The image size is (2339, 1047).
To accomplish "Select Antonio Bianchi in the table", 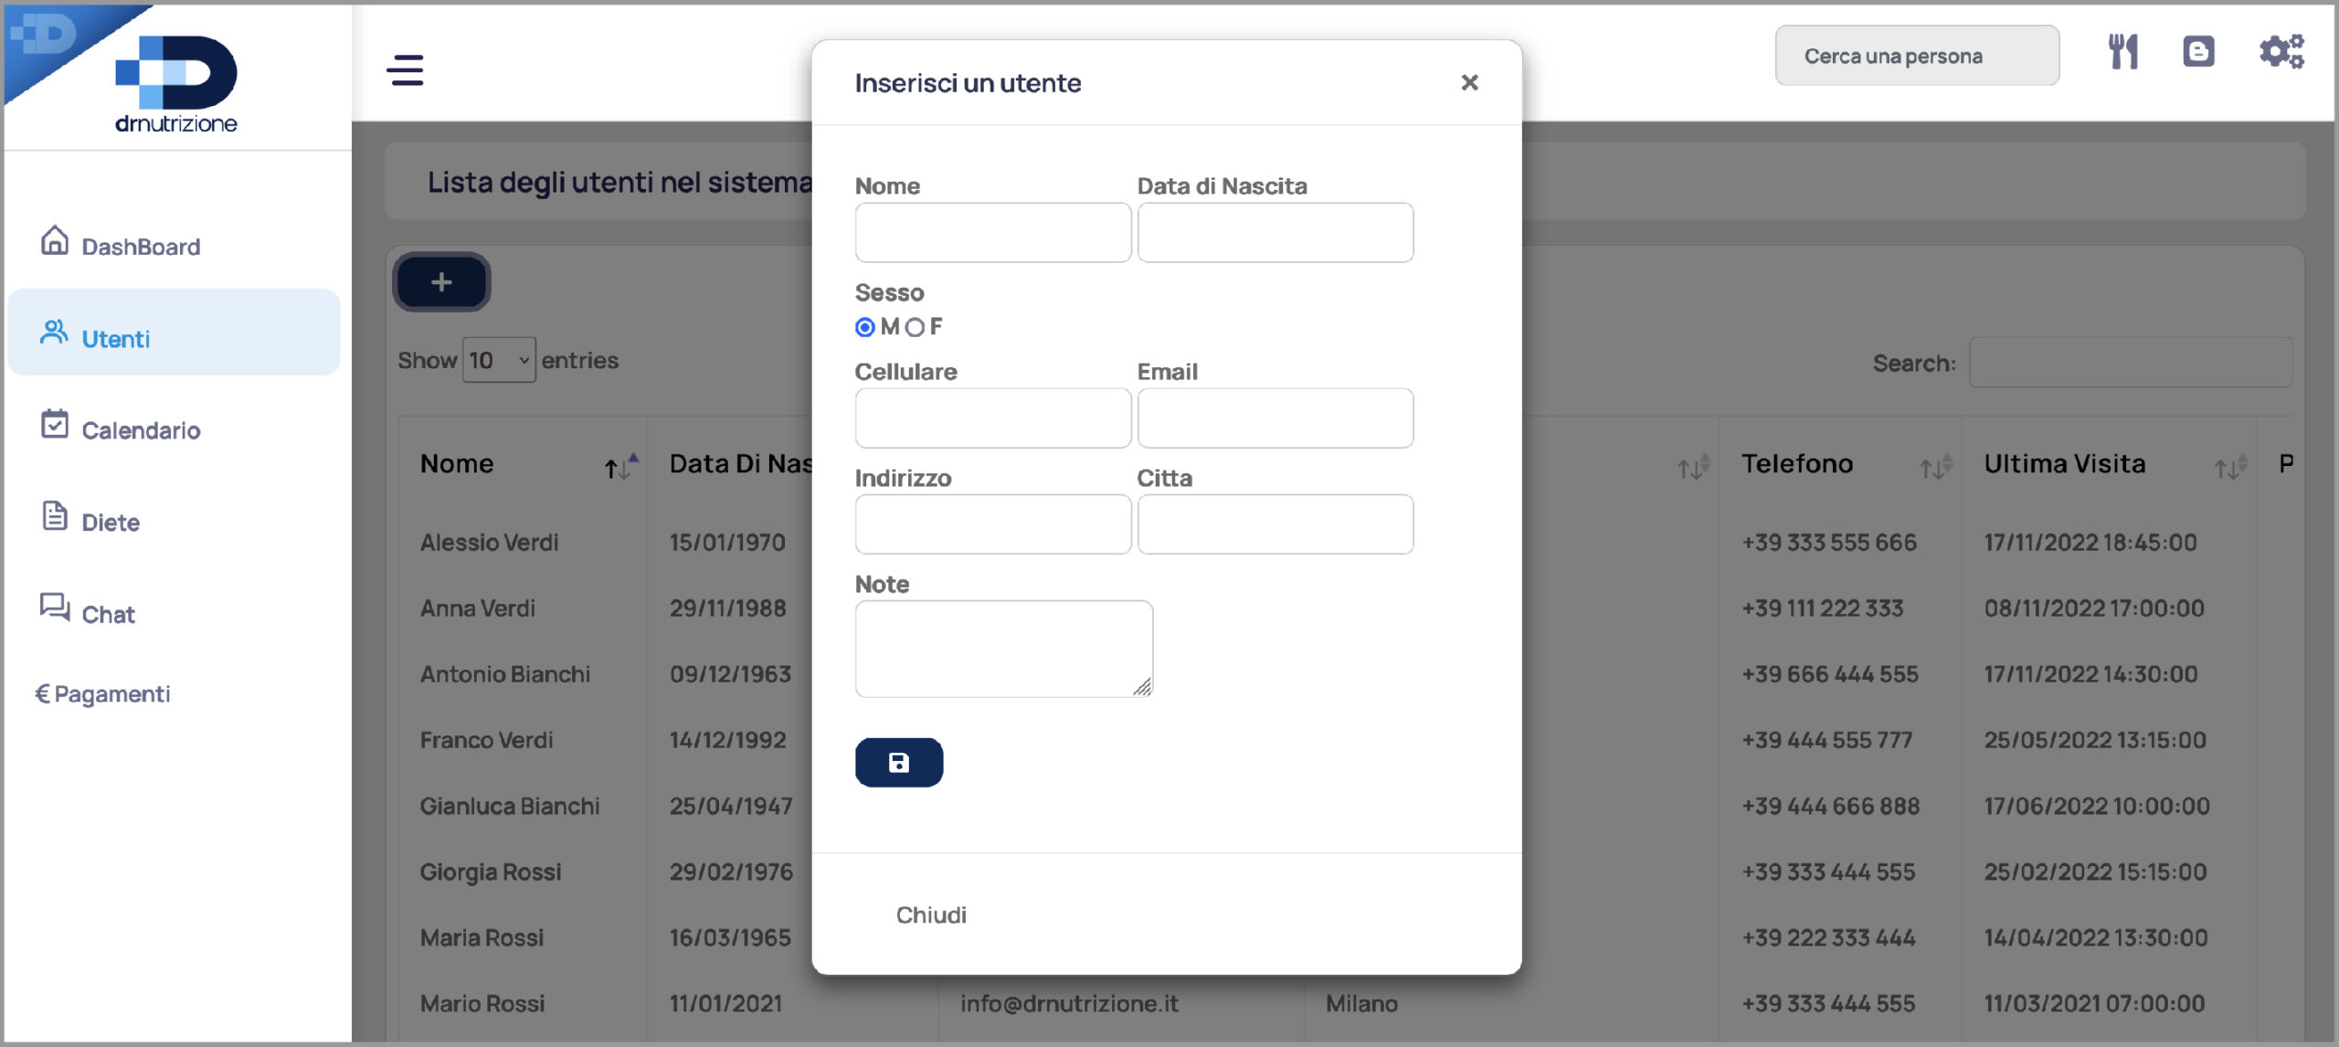I will coord(505,674).
